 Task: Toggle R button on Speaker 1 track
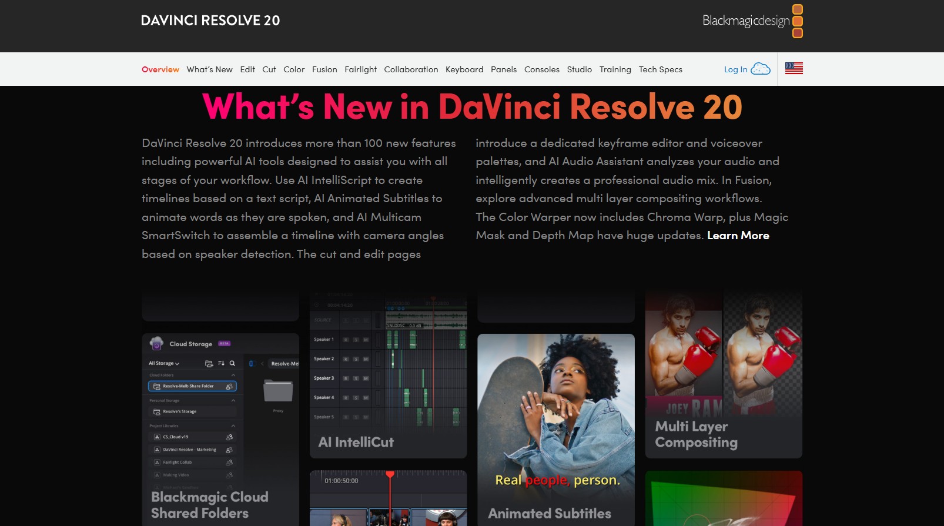(346, 340)
